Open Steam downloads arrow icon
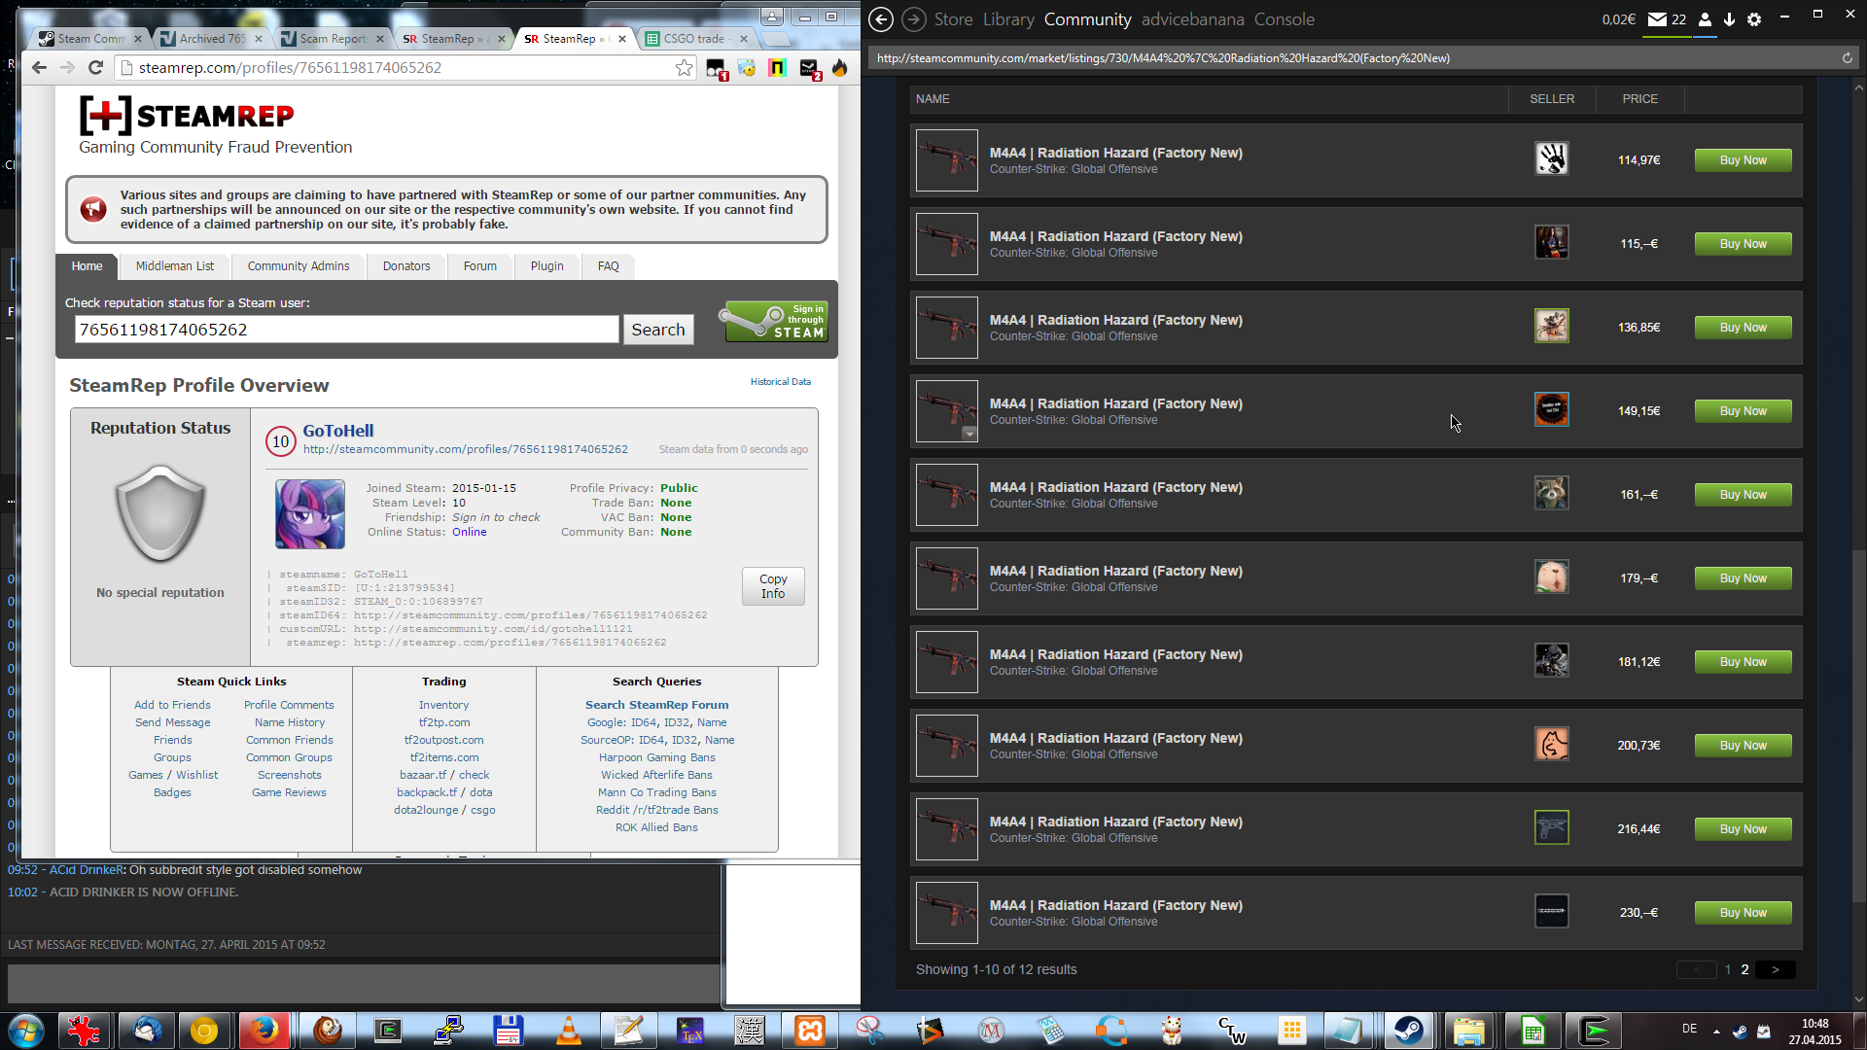Screen dimensions: 1867x1050 pyautogui.click(x=1729, y=19)
